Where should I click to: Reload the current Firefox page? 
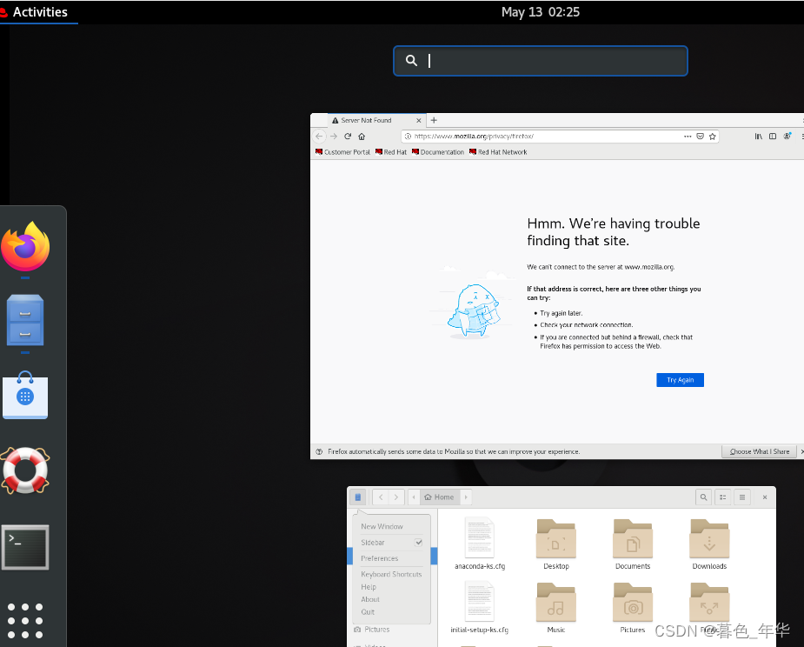pos(348,137)
